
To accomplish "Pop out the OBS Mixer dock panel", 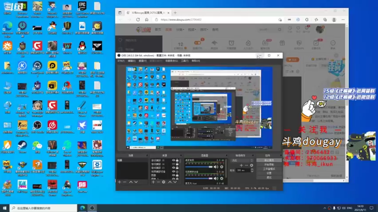I will (x=226, y=155).
